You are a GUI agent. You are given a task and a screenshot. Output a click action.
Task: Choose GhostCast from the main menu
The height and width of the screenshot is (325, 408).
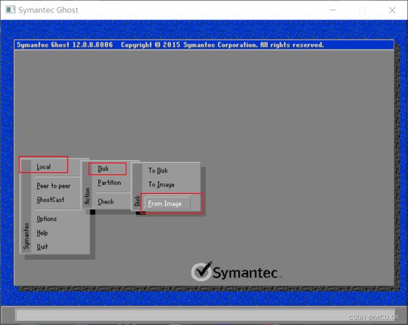[x=51, y=200]
